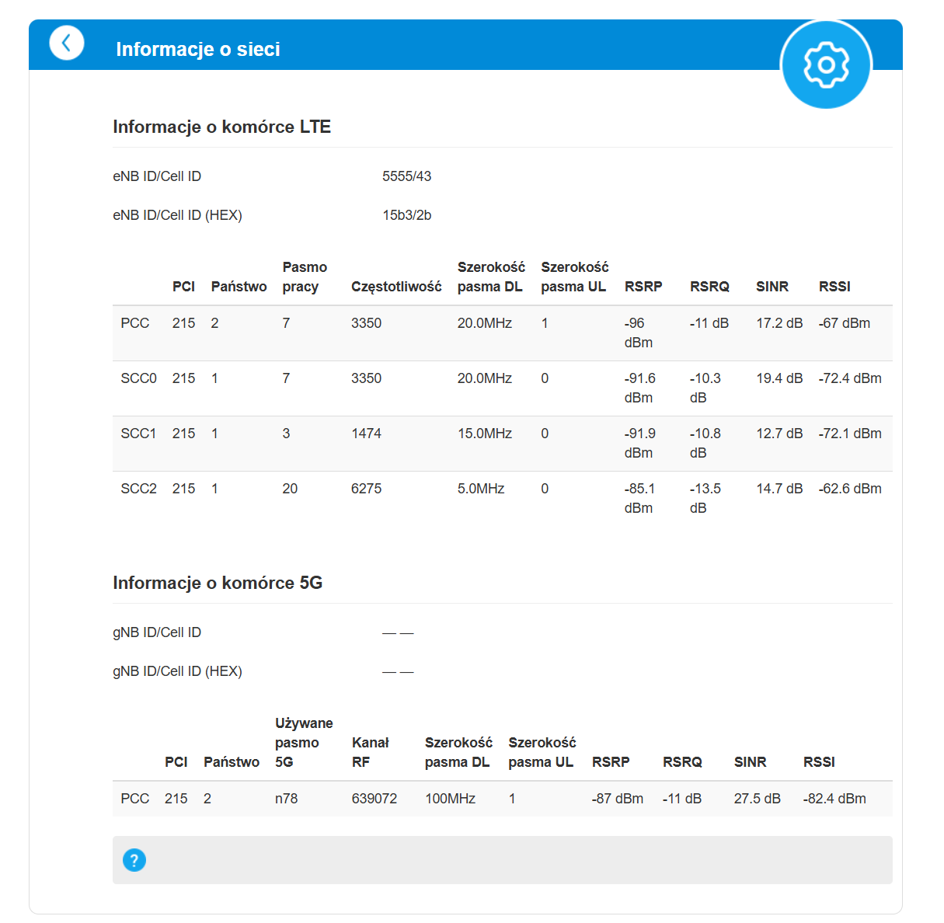Select the SCC1 bandwidth 15.0MHz
The image size is (944, 923).
(485, 434)
